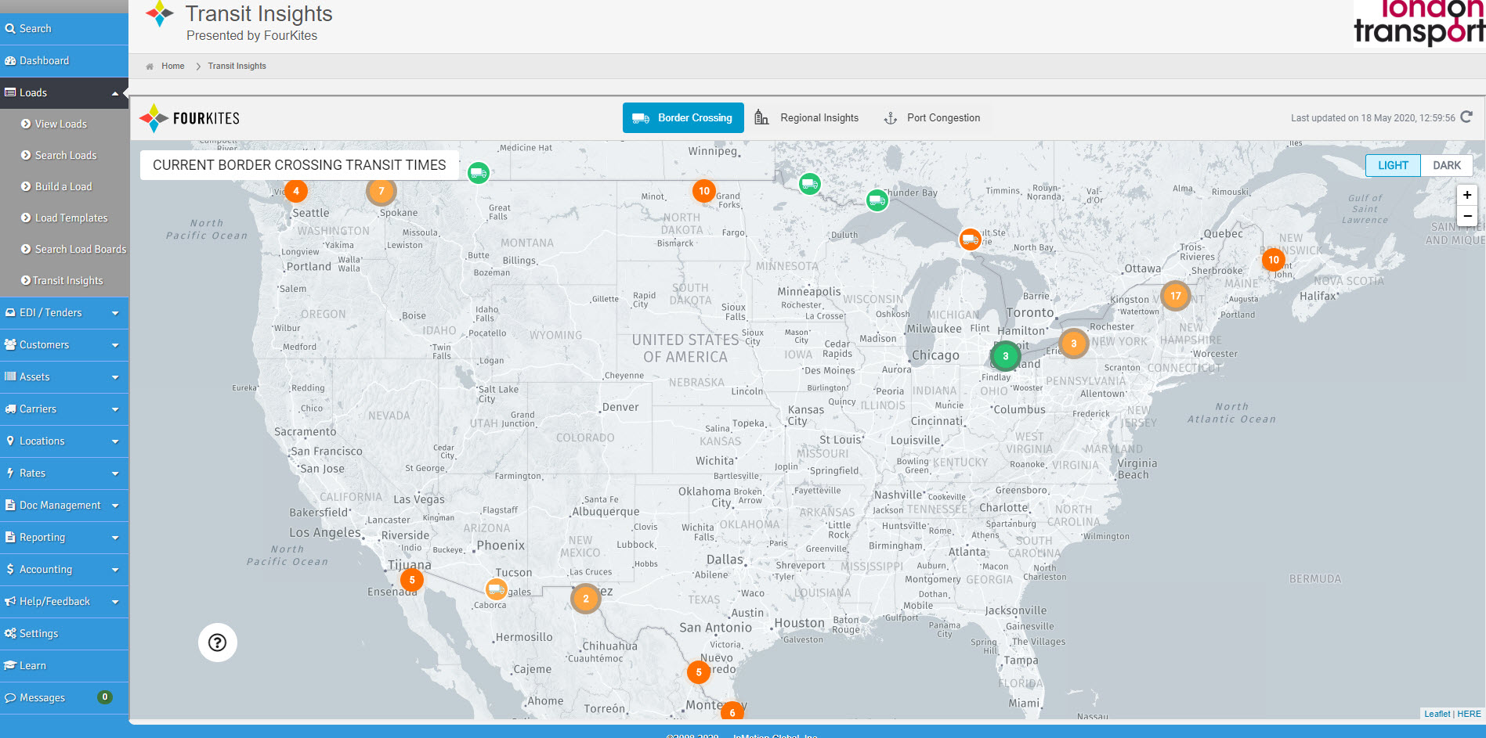This screenshot has width=1486, height=738.
Task: Open the Search field in sidebar
Action: point(35,29)
